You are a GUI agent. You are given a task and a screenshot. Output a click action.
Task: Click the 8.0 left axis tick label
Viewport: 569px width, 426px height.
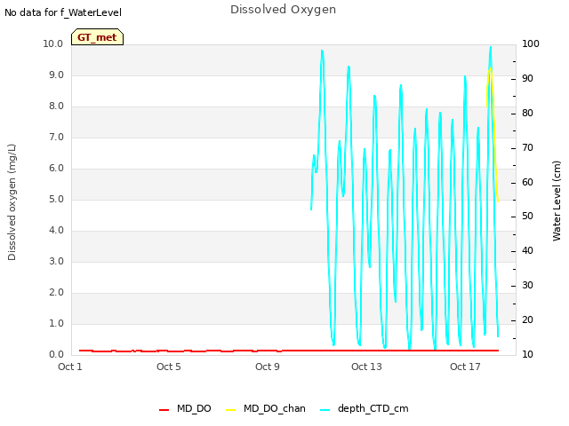56,106
